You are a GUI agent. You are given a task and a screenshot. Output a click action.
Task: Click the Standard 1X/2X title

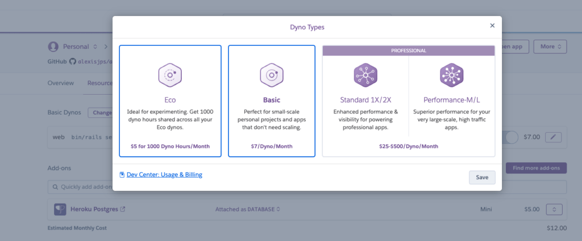point(365,100)
